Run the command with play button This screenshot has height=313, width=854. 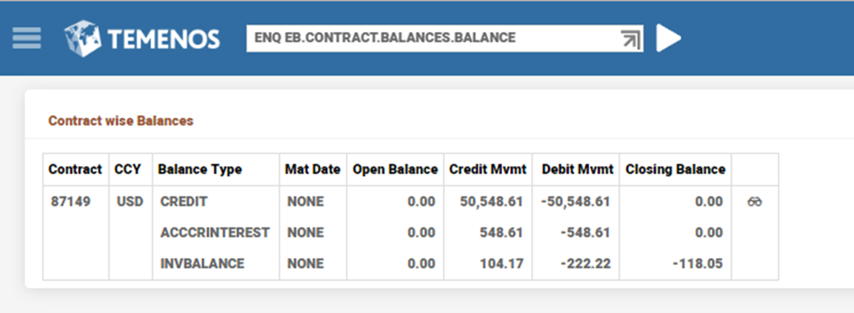668,38
